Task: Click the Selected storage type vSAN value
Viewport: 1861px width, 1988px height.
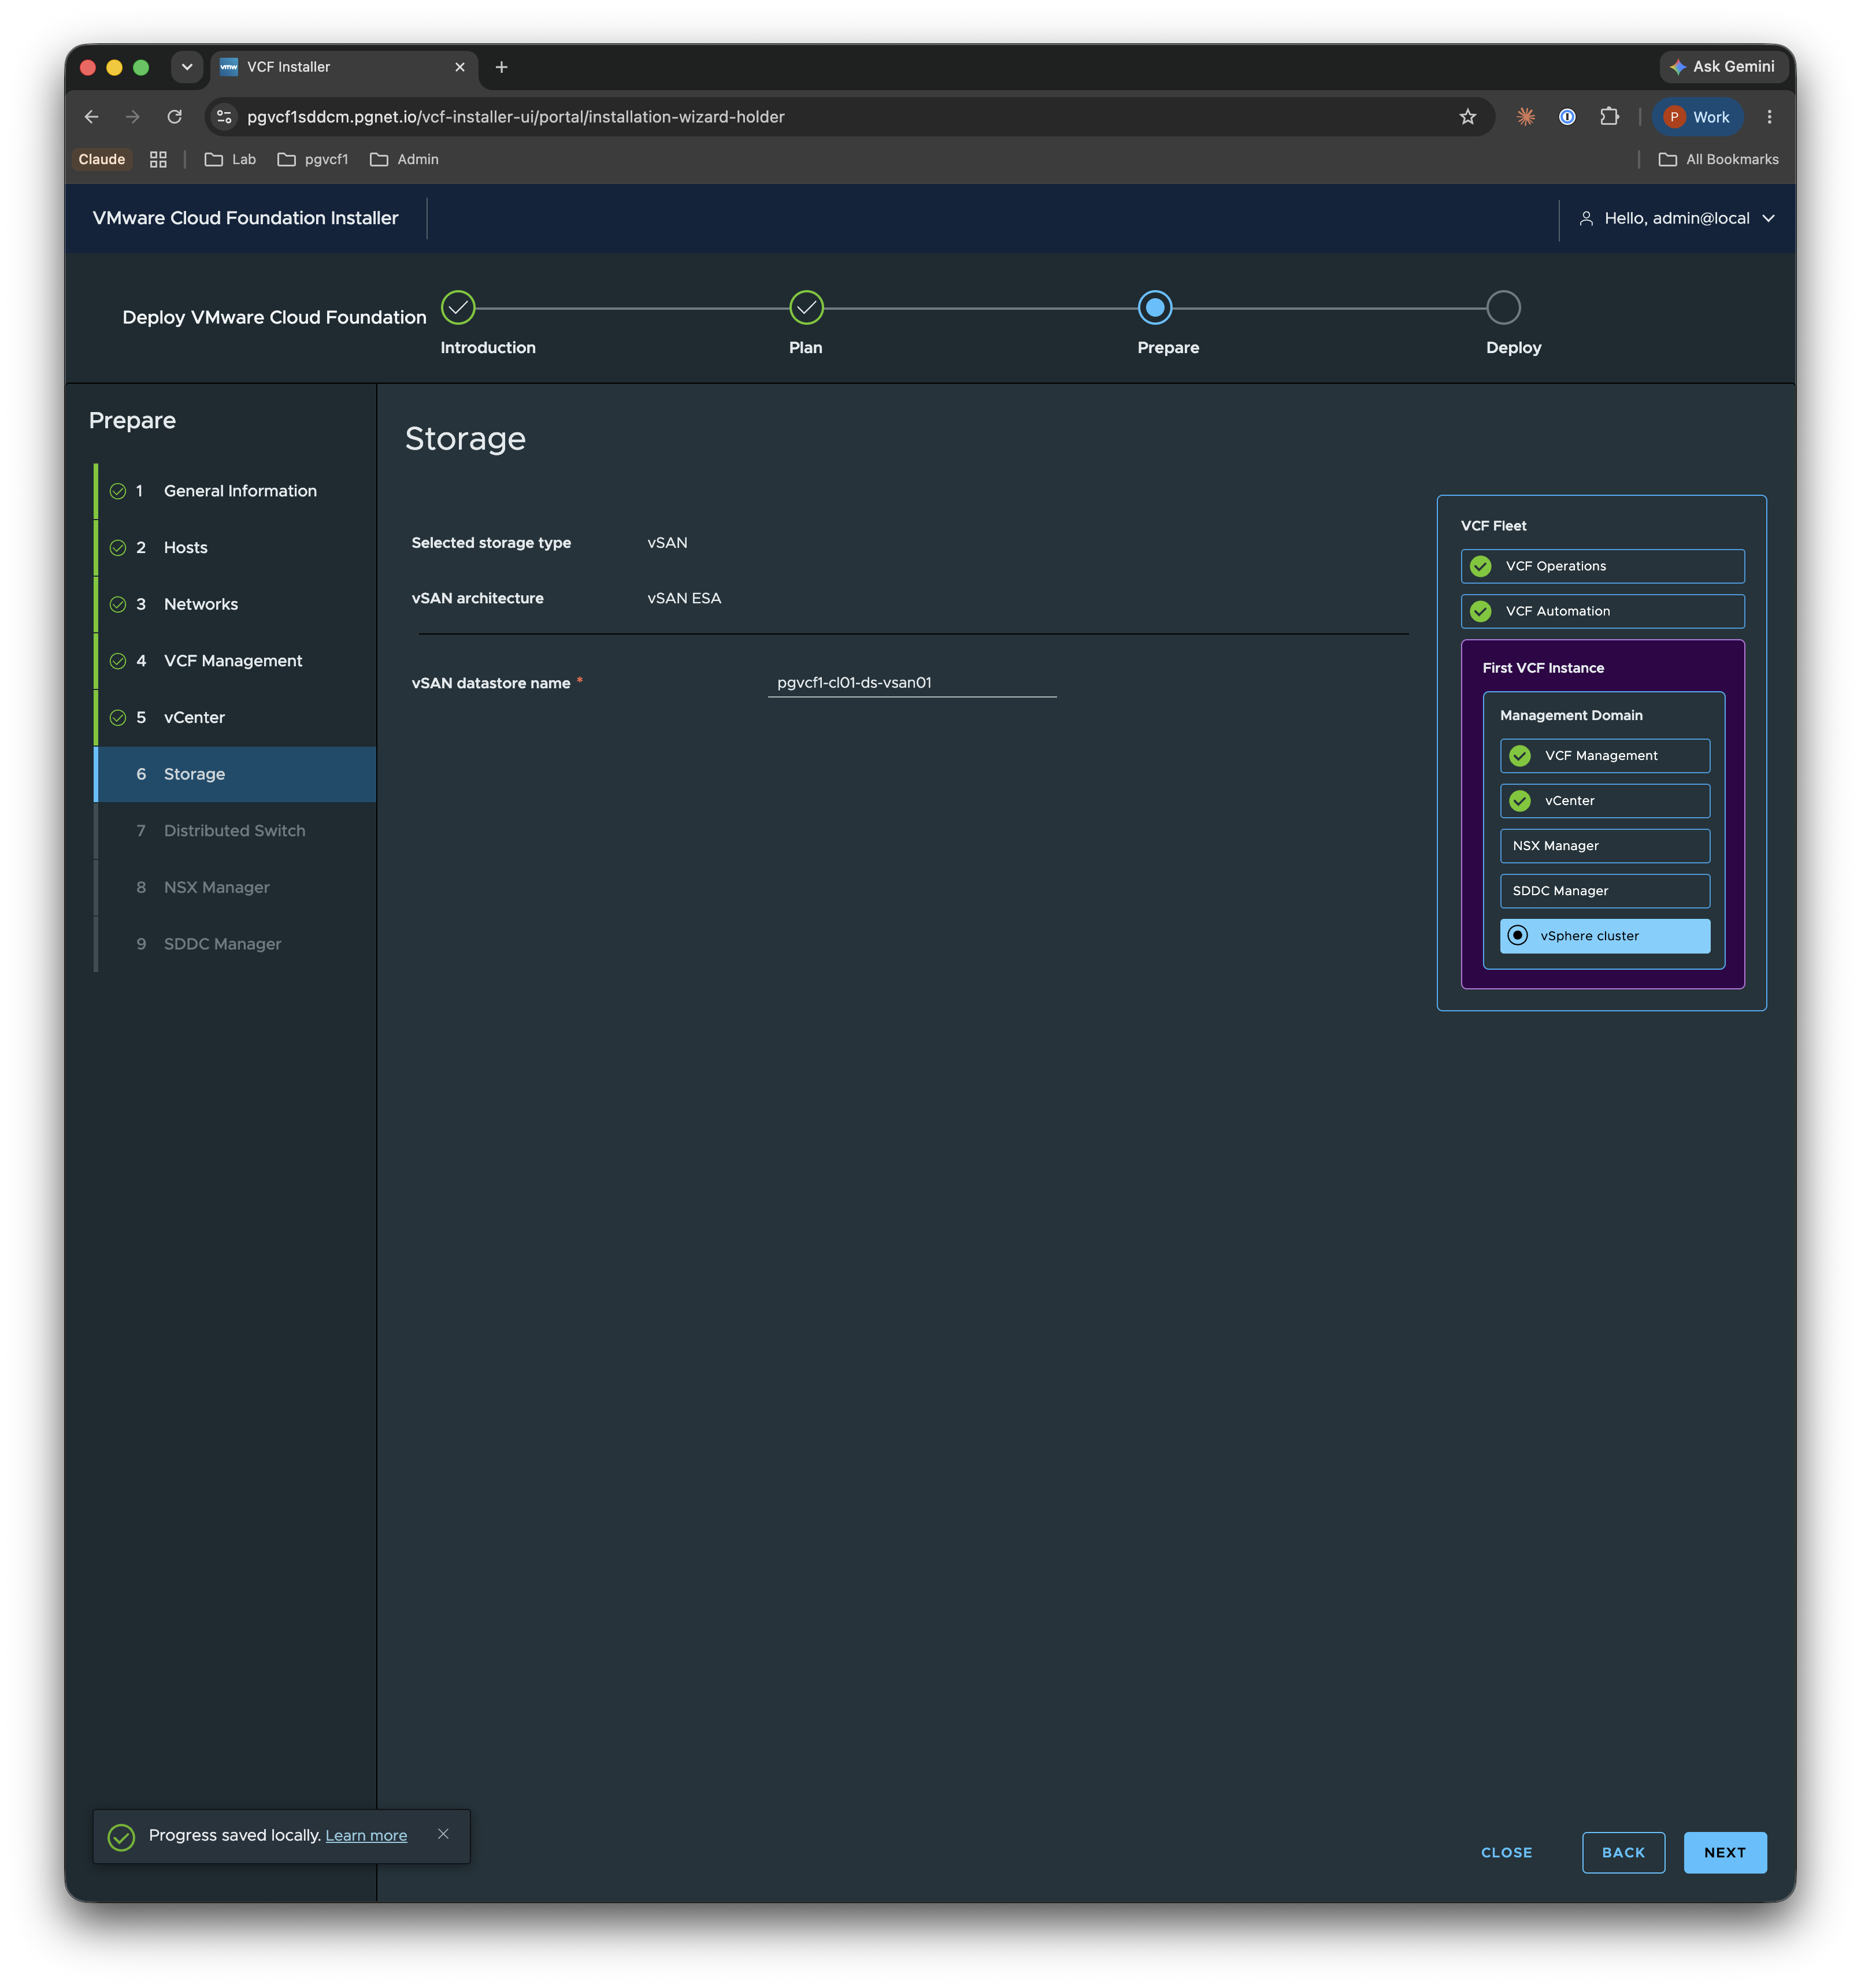Action: pos(667,543)
